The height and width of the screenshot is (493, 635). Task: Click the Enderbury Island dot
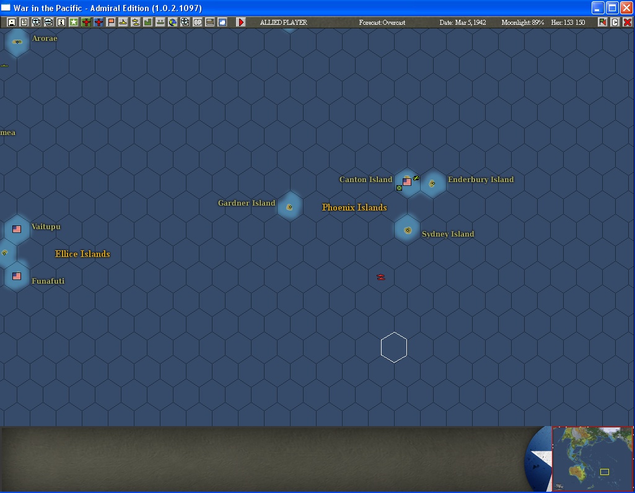[x=432, y=183]
